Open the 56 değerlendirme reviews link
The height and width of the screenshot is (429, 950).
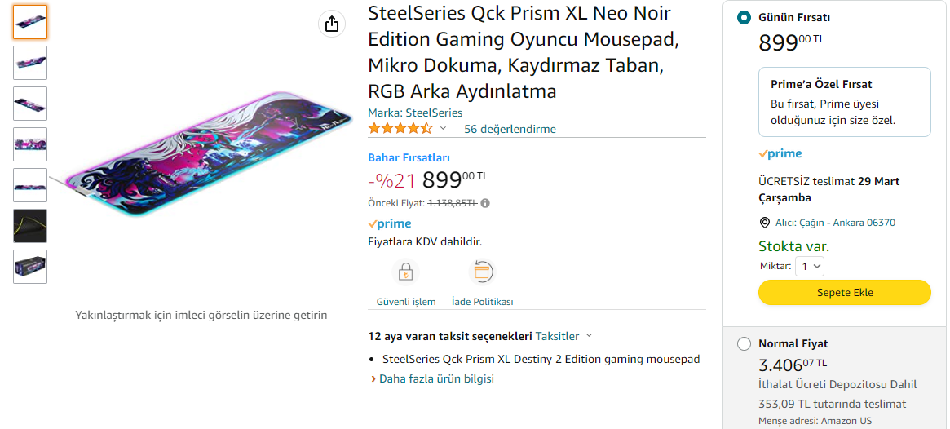coord(510,129)
